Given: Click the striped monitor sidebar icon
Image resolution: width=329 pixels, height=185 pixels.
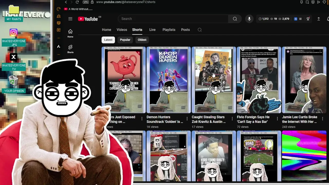Looking at the screenshot, I should pyautogui.click(x=59, y=23).
